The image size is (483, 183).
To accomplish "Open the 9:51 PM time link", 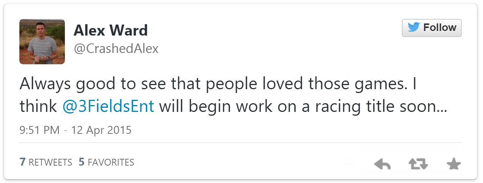I will pos(39,130).
